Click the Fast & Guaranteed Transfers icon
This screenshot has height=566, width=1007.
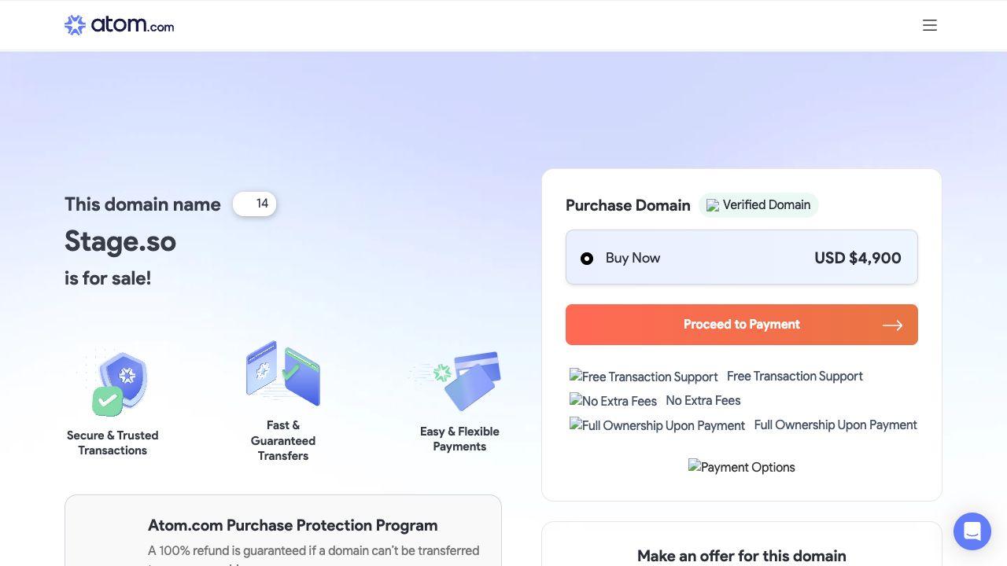click(x=283, y=374)
